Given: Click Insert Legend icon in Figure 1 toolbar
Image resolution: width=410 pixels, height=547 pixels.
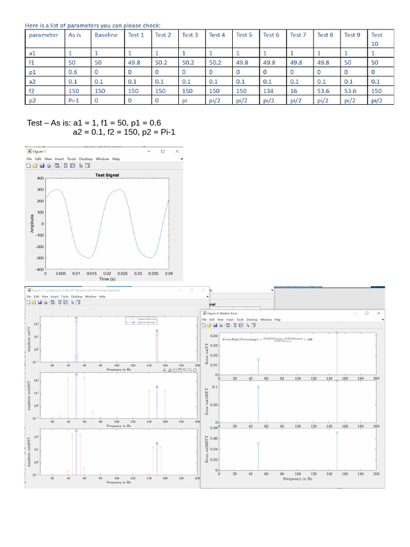Looking at the screenshot, I should [72, 166].
